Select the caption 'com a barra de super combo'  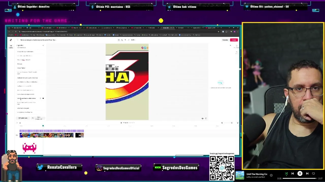coord(26,94)
